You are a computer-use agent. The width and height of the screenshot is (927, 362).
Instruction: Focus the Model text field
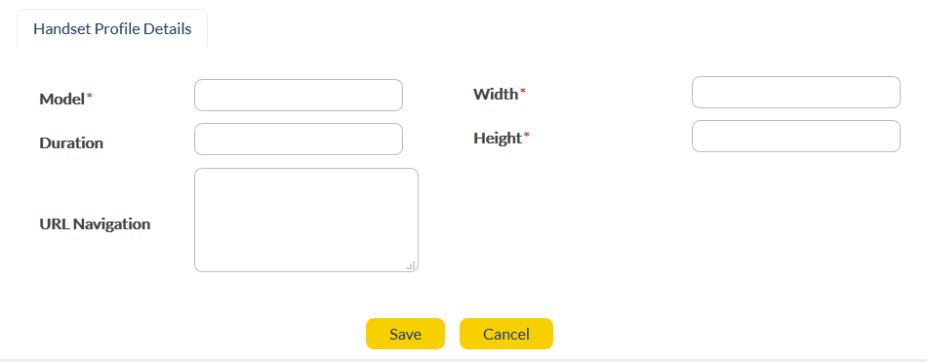(299, 96)
